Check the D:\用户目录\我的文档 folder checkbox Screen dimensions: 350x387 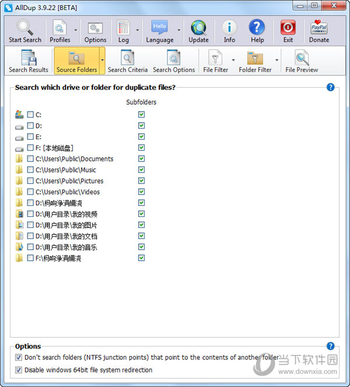coord(30,236)
